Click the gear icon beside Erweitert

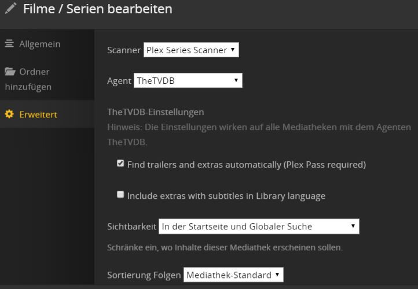[9, 114]
